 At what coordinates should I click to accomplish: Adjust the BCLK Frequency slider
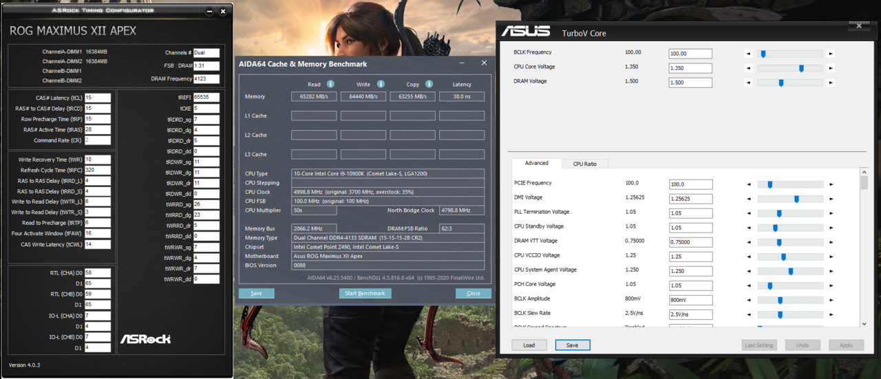[790, 54]
